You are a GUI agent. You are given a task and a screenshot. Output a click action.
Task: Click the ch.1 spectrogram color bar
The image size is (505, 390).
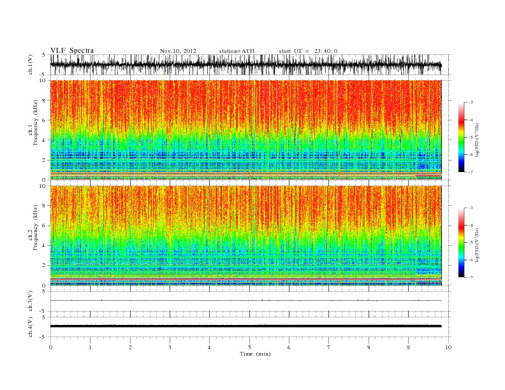tap(461, 137)
